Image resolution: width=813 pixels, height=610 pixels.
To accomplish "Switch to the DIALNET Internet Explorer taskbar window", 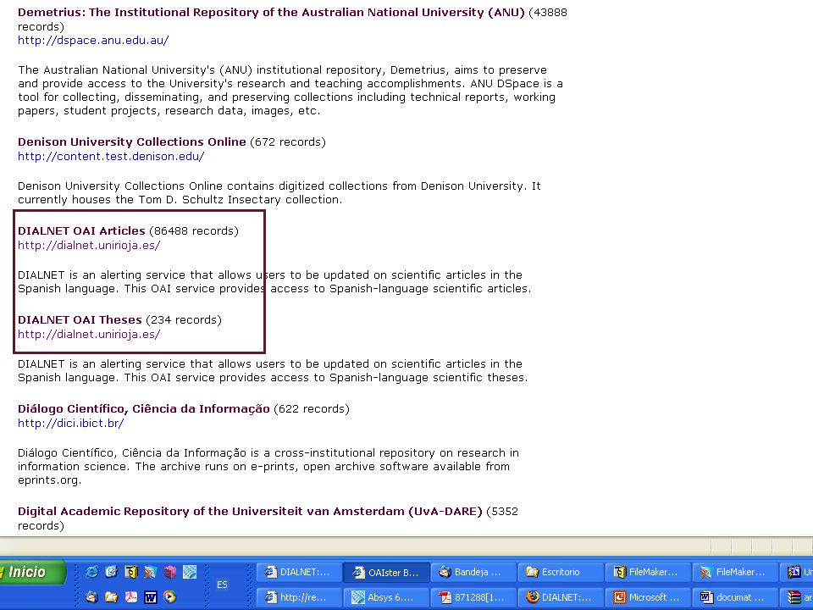I will [x=299, y=572].
